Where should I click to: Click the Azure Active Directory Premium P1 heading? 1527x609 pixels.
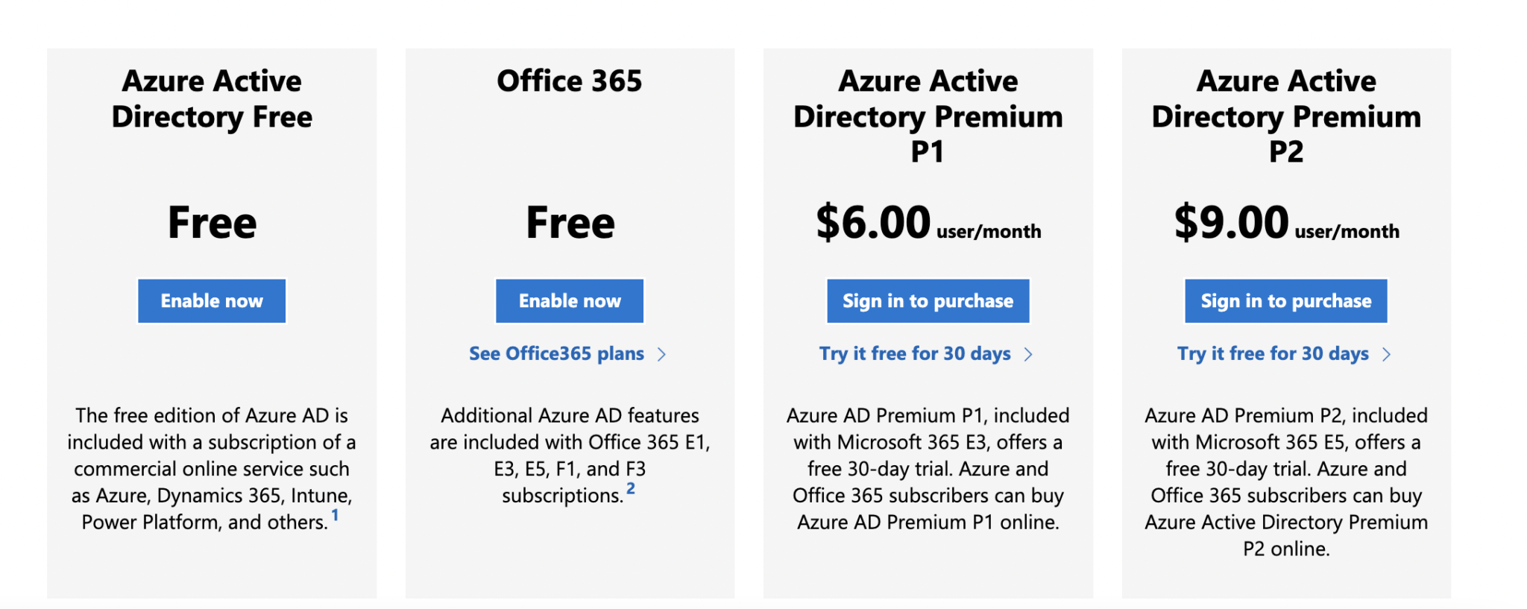point(928,116)
